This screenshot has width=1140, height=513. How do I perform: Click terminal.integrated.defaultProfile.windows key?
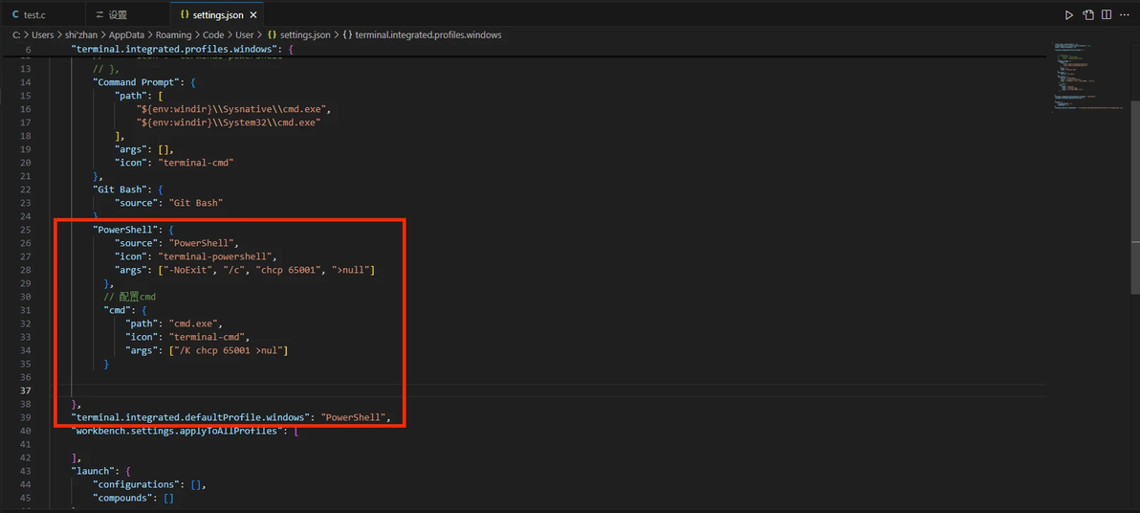(x=190, y=417)
